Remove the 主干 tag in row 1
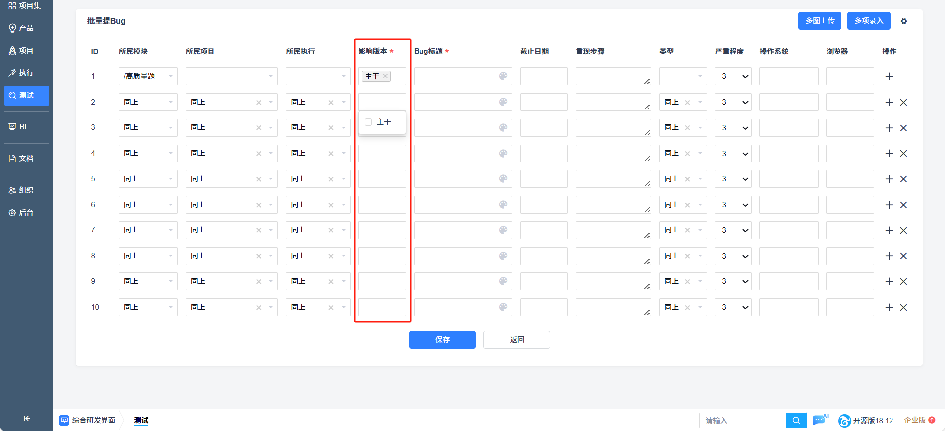The width and height of the screenshot is (945, 431). (385, 76)
